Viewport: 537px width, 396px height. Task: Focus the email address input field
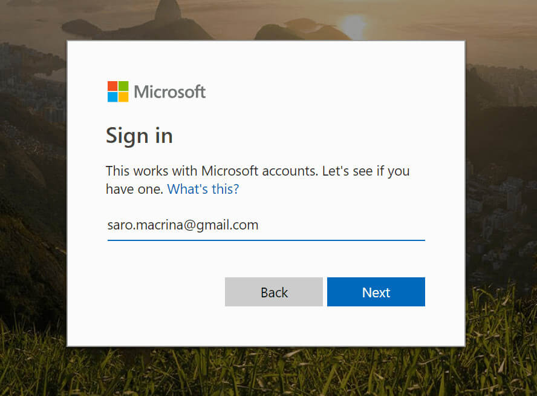[x=266, y=226]
